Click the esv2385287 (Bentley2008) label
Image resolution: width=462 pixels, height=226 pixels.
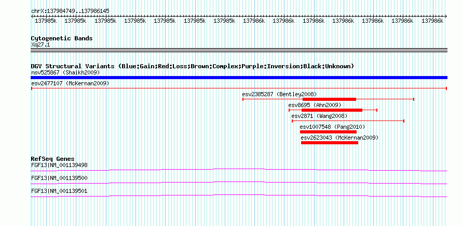tap(279, 94)
